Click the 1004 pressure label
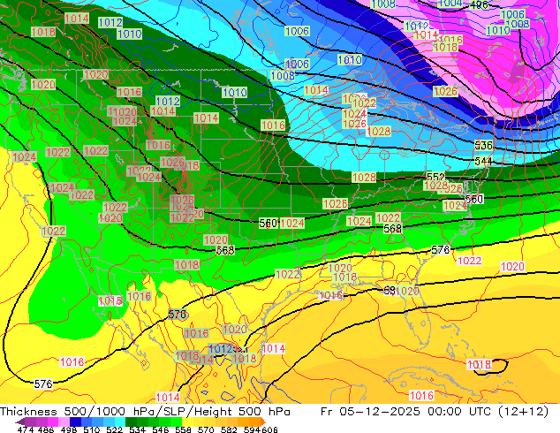Viewport: 560px width, 433px height. click(x=450, y=4)
